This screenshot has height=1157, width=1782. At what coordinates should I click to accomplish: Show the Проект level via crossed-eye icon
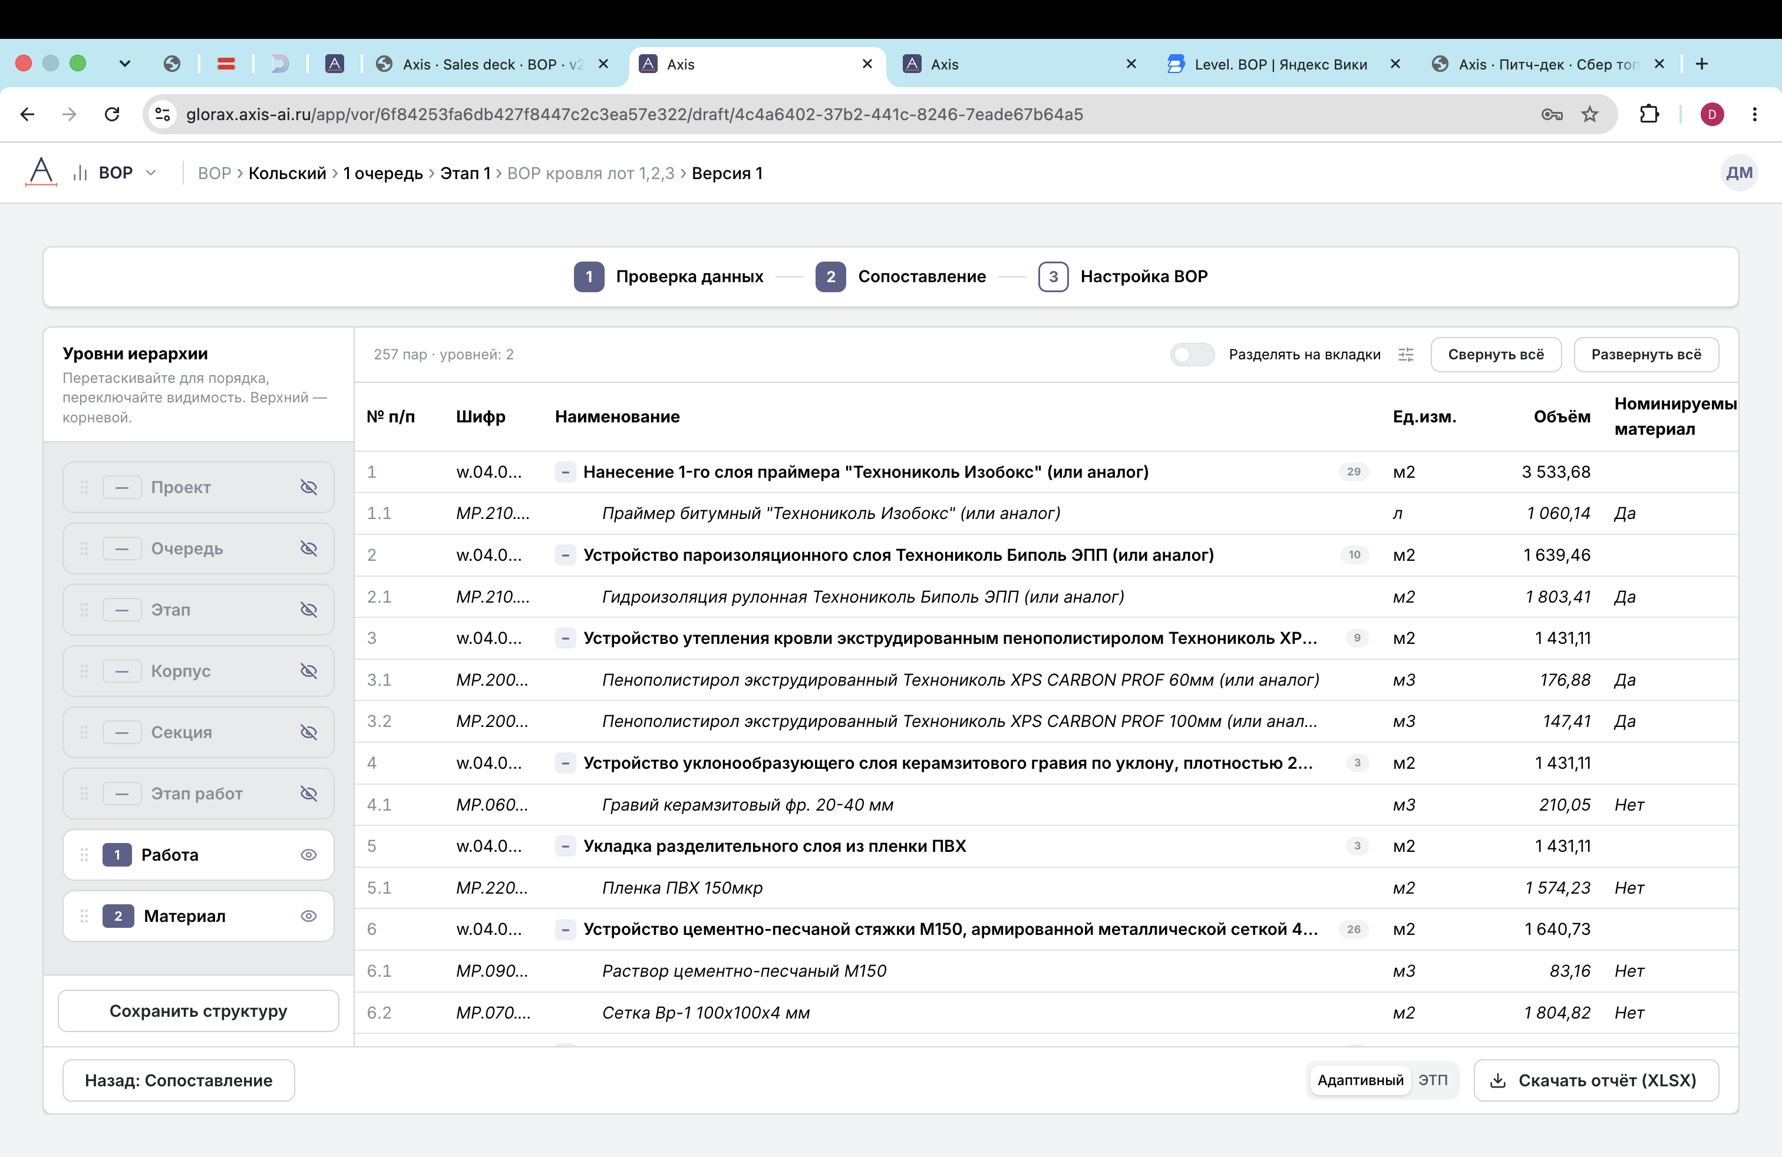point(308,487)
